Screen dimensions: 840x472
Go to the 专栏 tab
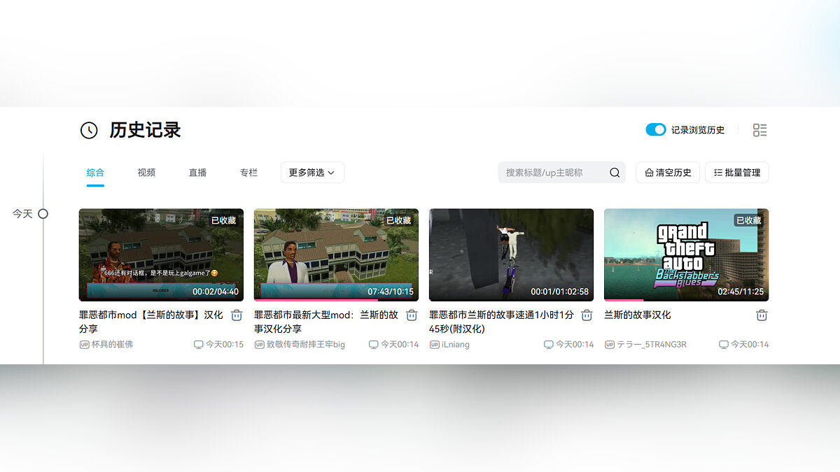(248, 173)
